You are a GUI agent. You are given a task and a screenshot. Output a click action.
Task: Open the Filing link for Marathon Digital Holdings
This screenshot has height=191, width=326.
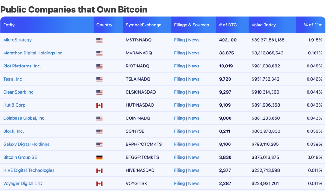[x=180, y=53]
